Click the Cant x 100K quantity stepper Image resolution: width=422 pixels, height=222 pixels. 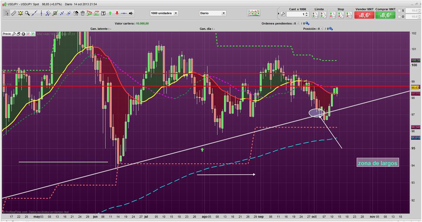coord(307,14)
